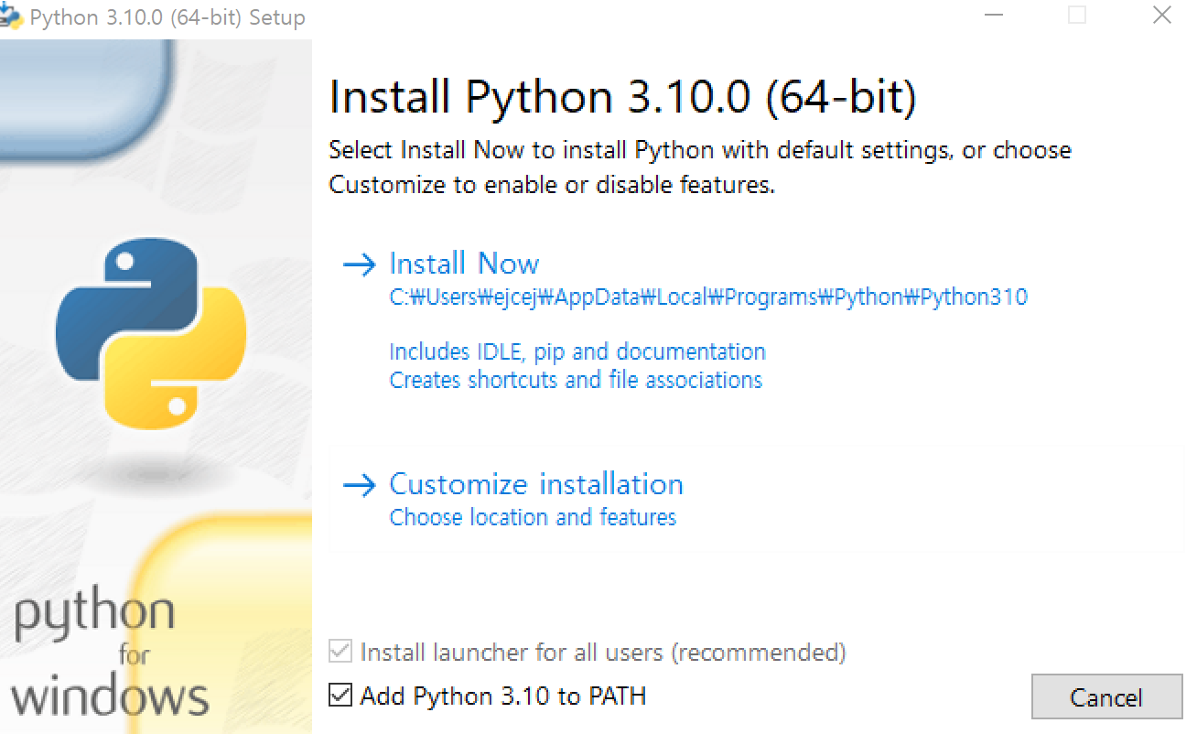
Task: Click the Python logo image
Action: click(151, 333)
